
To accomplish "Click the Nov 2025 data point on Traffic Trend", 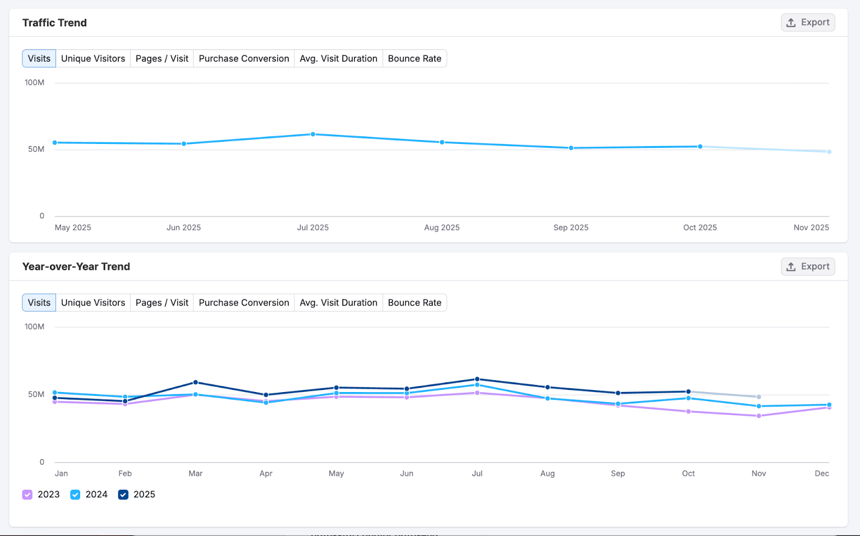I will point(828,151).
